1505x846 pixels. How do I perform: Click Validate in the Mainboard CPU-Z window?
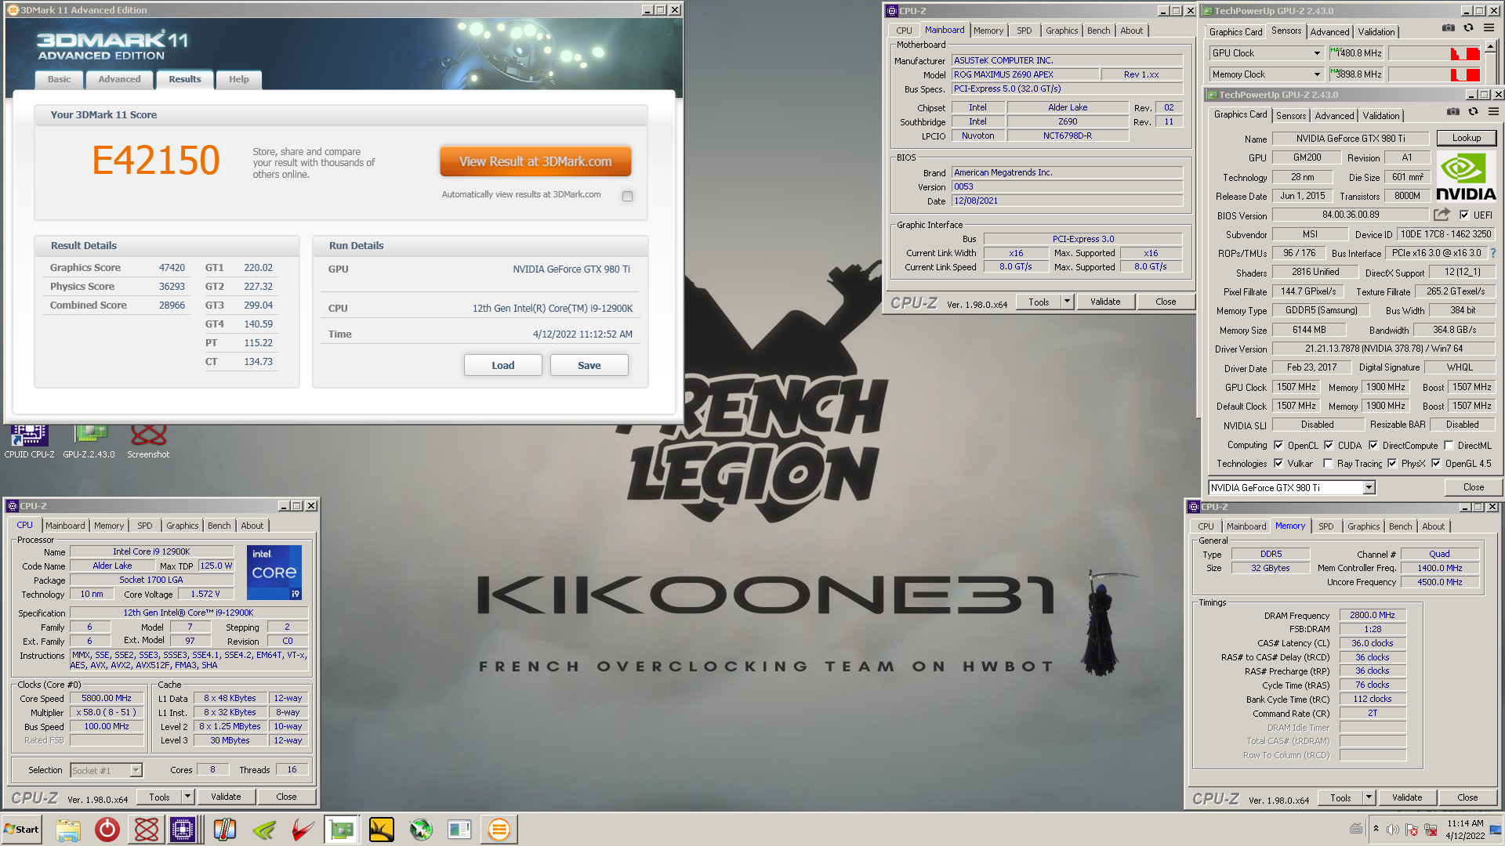coord(1104,302)
